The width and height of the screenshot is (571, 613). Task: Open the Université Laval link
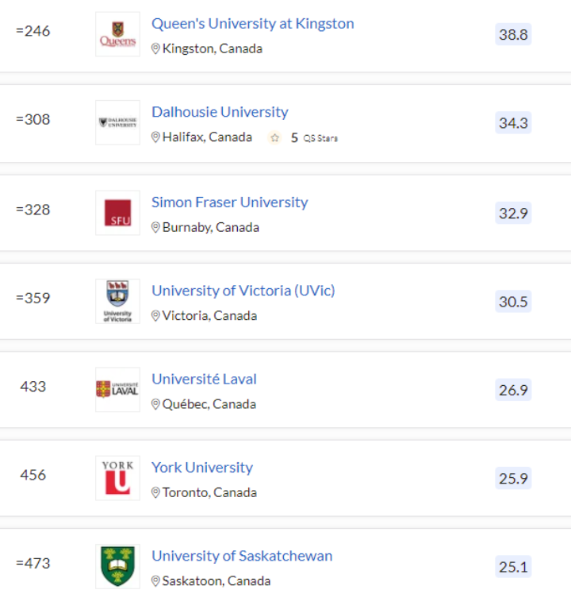(x=204, y=380)
